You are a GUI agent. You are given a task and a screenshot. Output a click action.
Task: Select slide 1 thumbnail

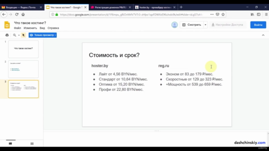[24, 49]
